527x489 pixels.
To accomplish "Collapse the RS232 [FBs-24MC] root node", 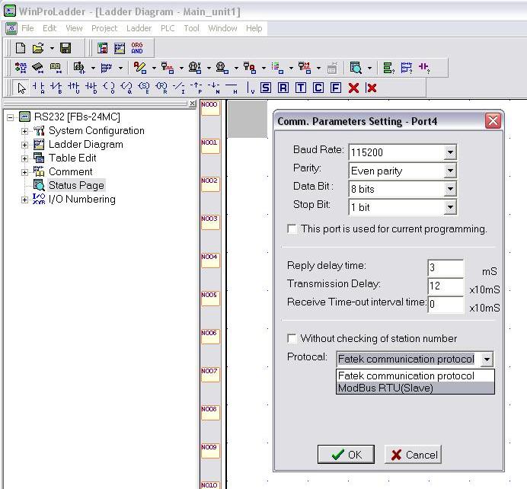I will pos(11,117).
